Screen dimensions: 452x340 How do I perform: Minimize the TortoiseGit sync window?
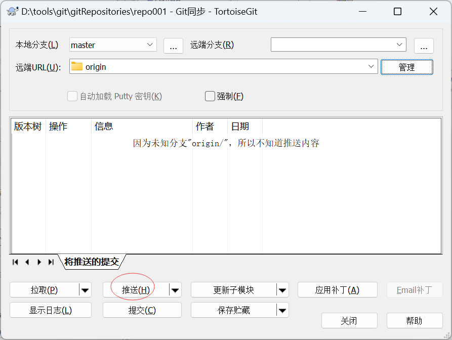tap(362, 12)
